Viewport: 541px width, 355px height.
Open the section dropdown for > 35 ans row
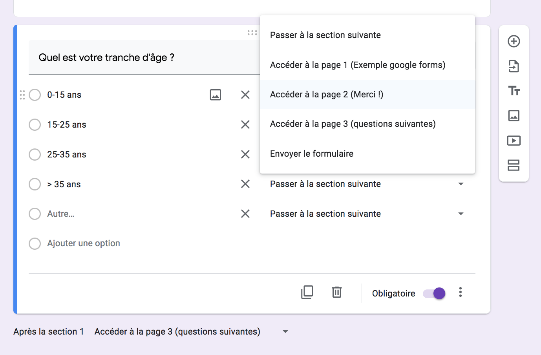coord(367,184)
